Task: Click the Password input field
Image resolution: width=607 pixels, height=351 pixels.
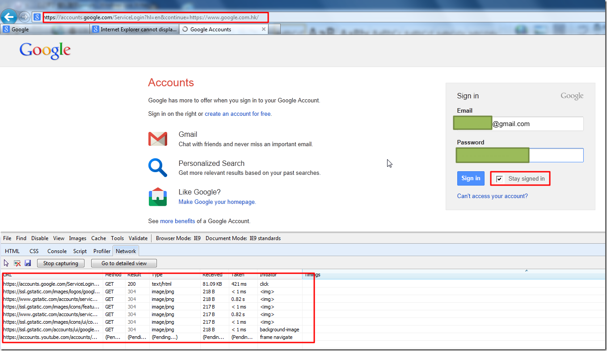Action: point(520,155)
